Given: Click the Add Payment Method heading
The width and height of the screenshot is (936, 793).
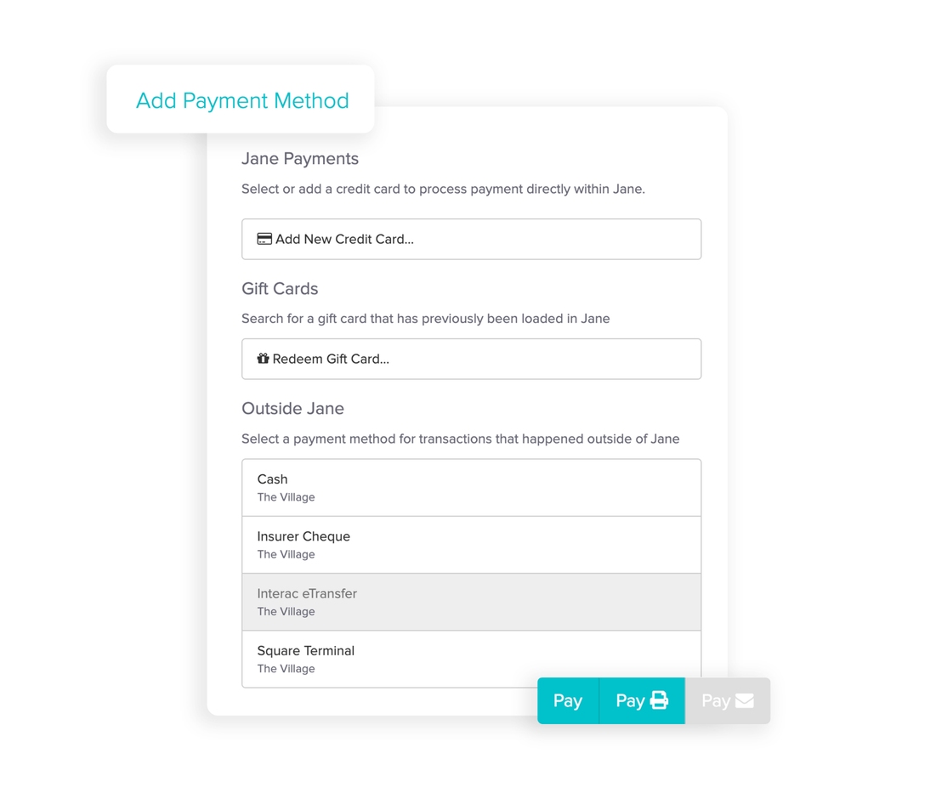Looking at the screenshot, I should click(x=241, y=100).
